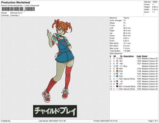Click the beige swatch for code 1072
This screenshot has height=123, width=159.
coord(117,59)
